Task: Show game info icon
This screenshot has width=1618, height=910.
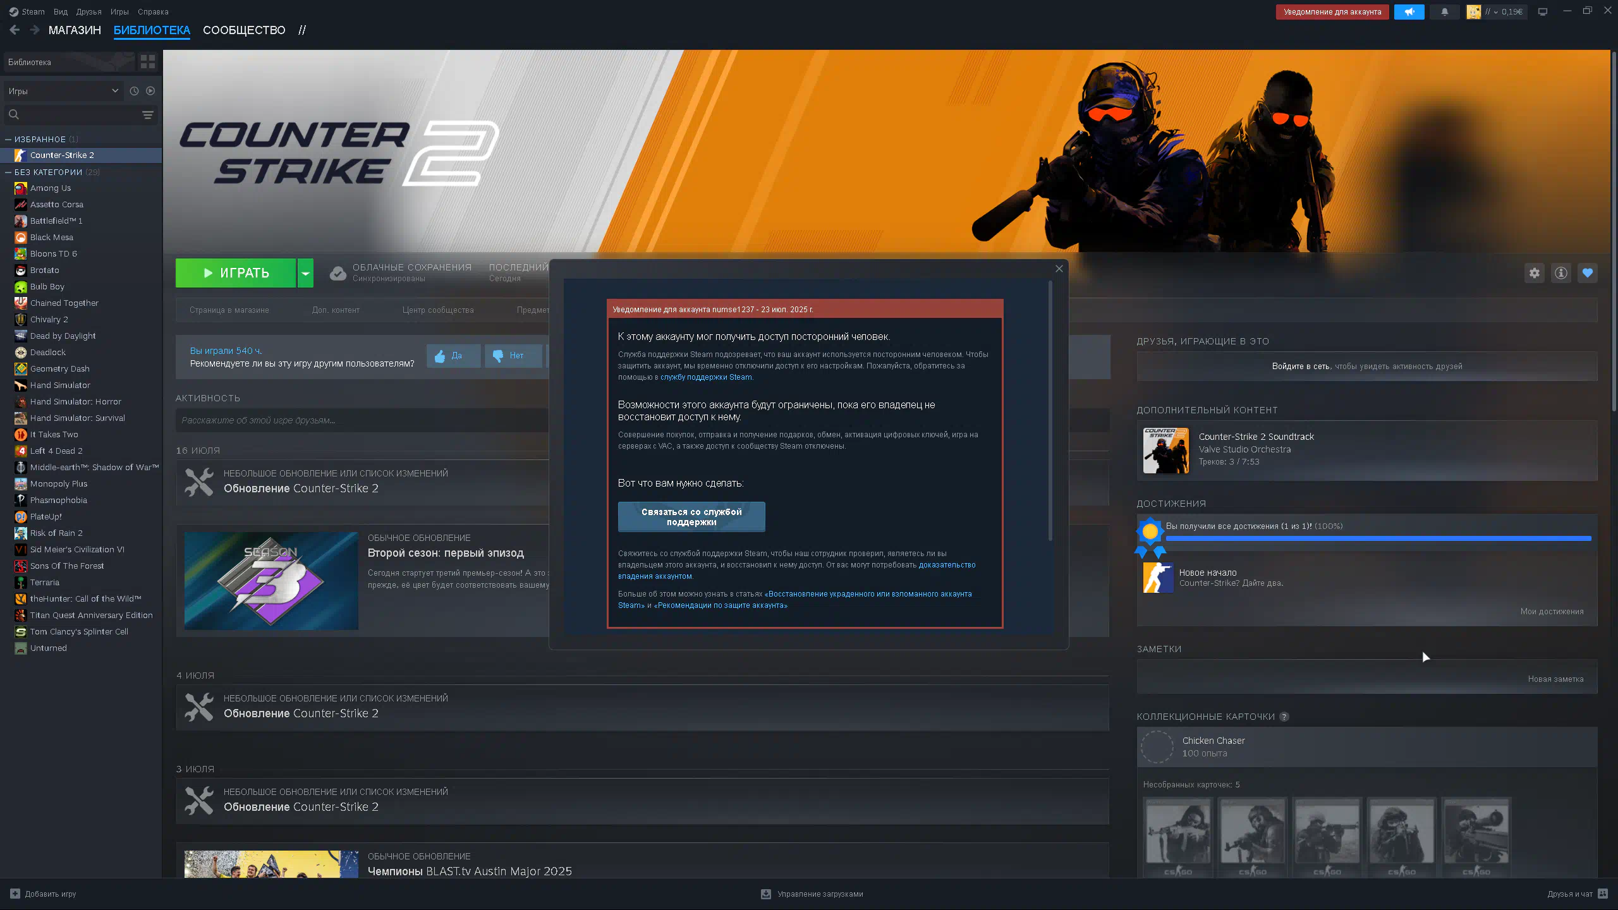Action: [1560, 273]
